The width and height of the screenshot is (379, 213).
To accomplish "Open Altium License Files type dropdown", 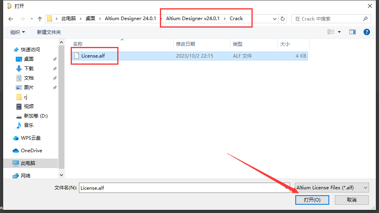I will 332,188.
